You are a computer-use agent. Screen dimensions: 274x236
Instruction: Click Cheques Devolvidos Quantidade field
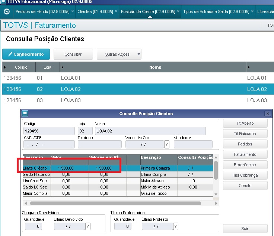click(x=34, y=226)
